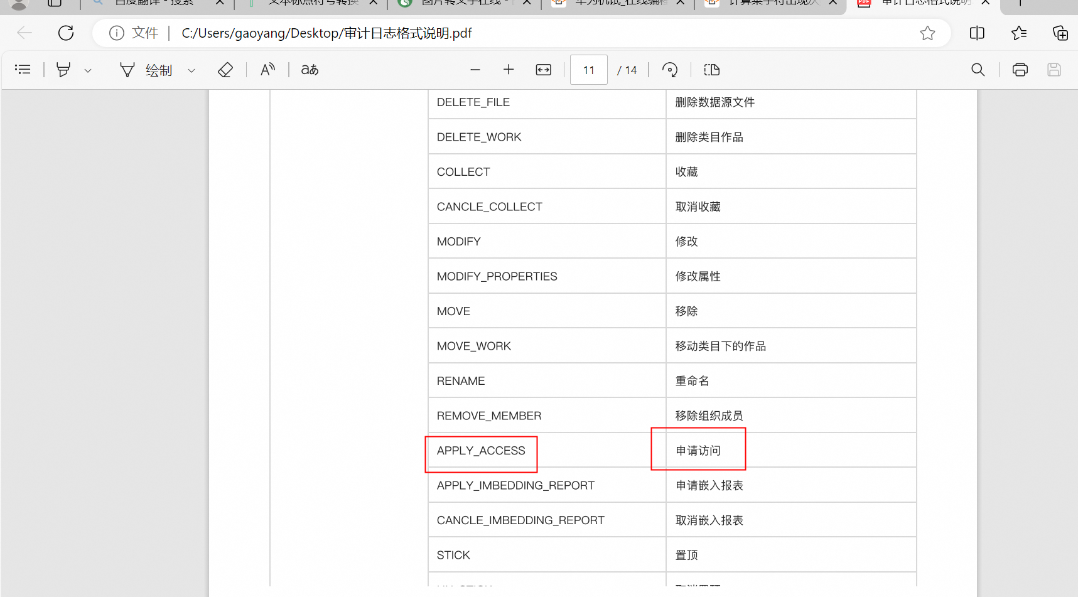This screenshot has height=597, width=1078.
Task: Close the 审计日志格式说明 PDF tab
Action: point(986,3)
